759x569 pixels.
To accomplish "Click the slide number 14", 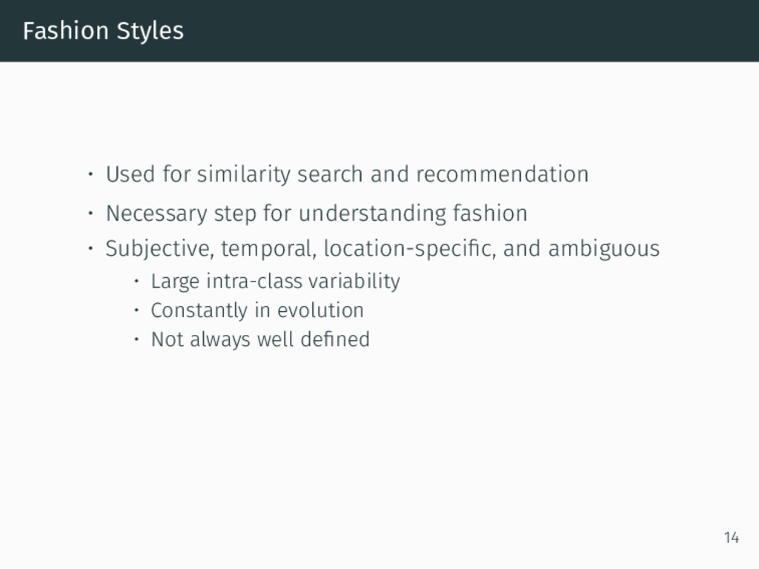I will [732, 538].
